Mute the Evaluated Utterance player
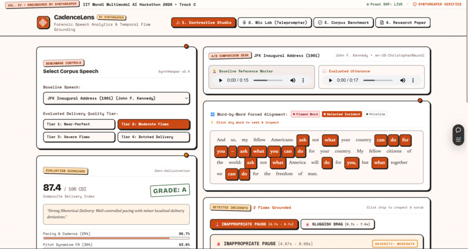Viewport: 468px width, 249px height. click(x=402, y=80)
